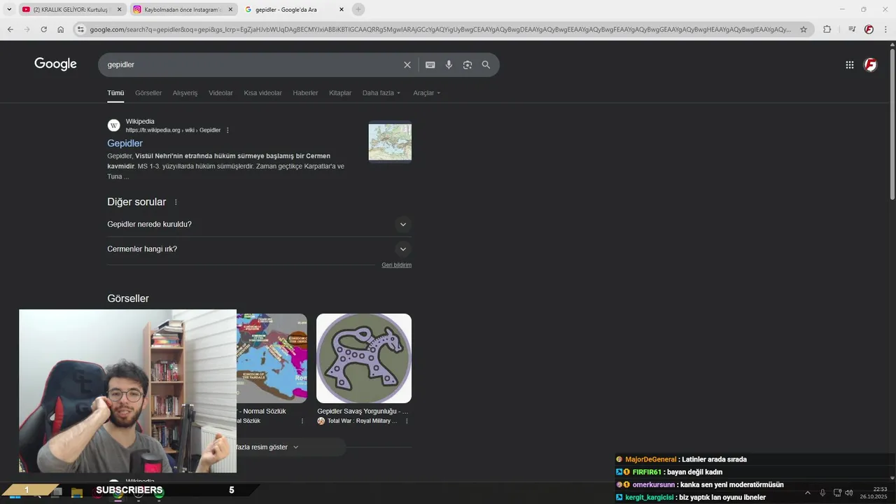Open the Wikipedia map thumbnail image
The height and width of the screenshot is (504, 896).
click(390, 142)
